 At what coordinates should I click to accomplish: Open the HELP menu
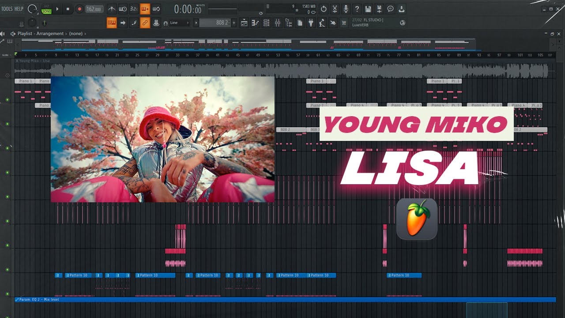19,9
